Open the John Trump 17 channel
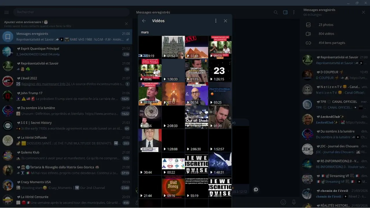The height and width of the screenshot is (208, 370). [x=66, y=96]
